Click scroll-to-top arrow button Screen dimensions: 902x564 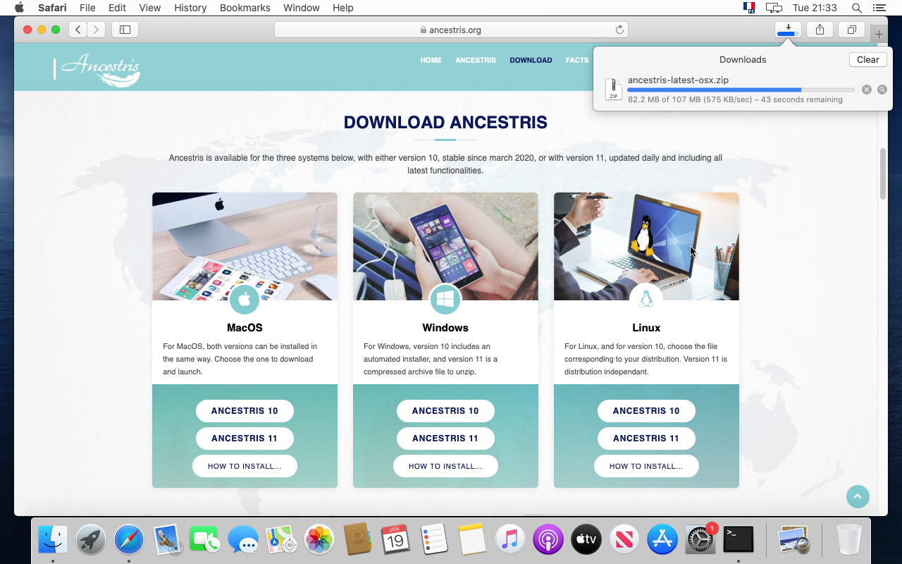point(858,496)
